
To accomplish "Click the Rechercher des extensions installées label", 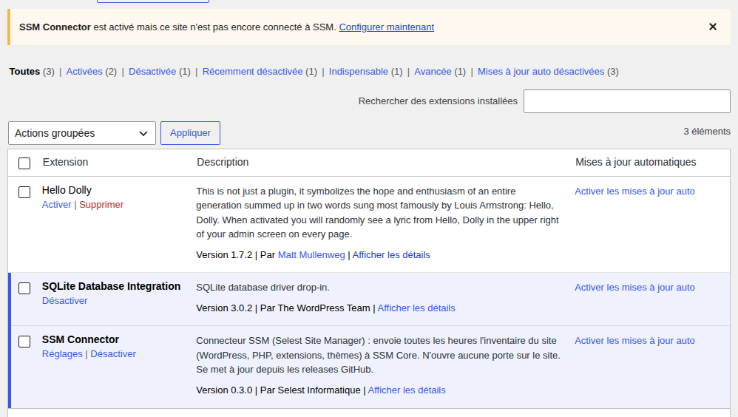I will pos(438,101).
